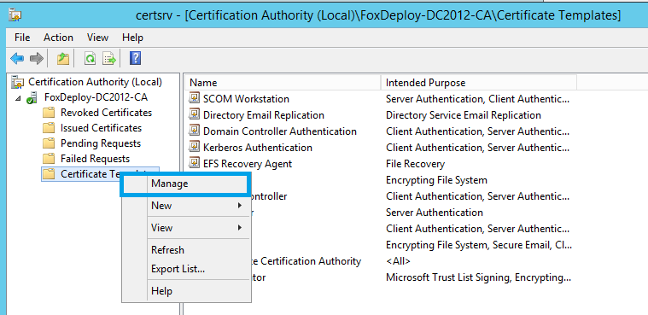648x315 pixels.
Task: Click the Refresh toolbar icon
Action: pos(90,59)
